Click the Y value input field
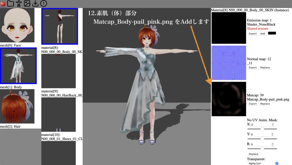 [x=262, y=134]
